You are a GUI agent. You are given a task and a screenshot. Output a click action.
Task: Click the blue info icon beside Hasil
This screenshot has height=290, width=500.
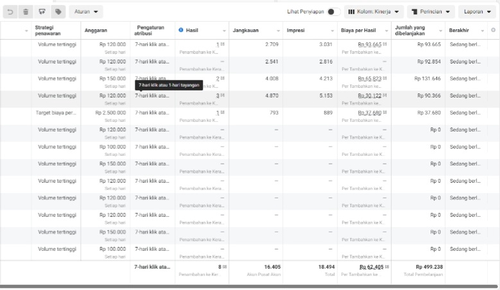(181, 30)
